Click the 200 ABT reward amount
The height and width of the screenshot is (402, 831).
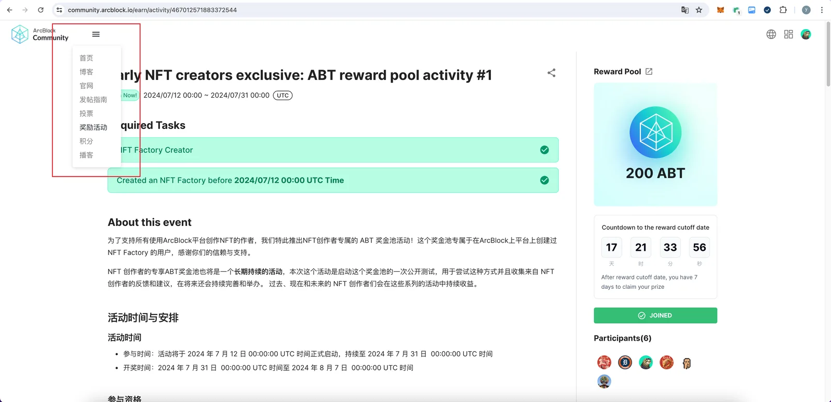click(655, 173)
